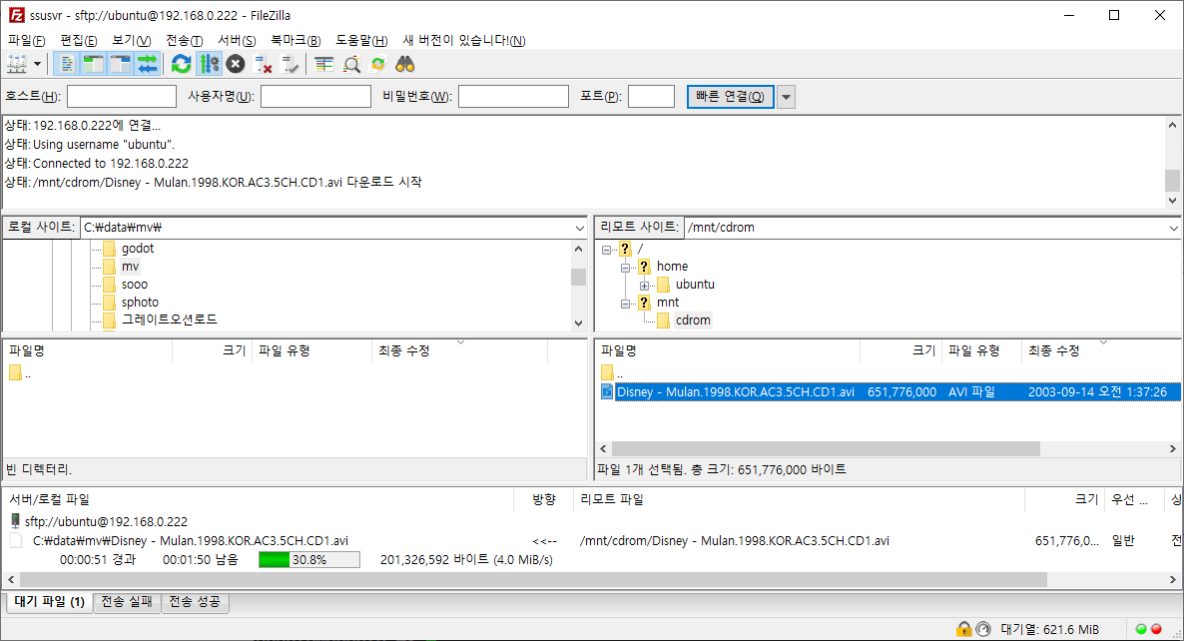This screenshot has height=641, width=1184.
Task: Switch to the 대기 파일 (1) tab
Action: (49, 602)
